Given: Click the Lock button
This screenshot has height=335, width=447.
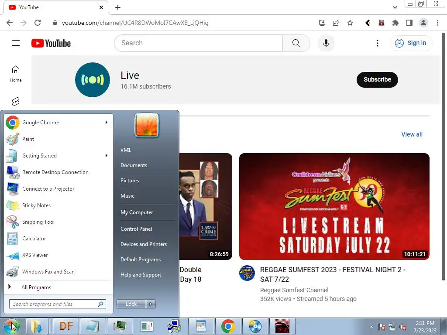Looking at the screenshot, I should (131, 304).
